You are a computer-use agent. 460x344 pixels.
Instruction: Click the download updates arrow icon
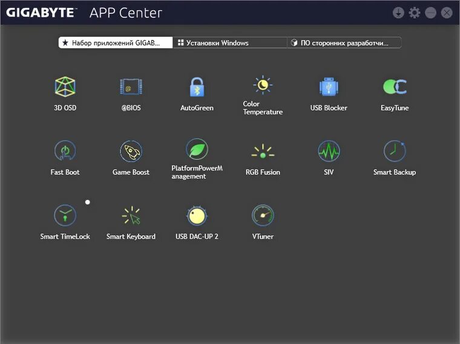coord(398,13)
